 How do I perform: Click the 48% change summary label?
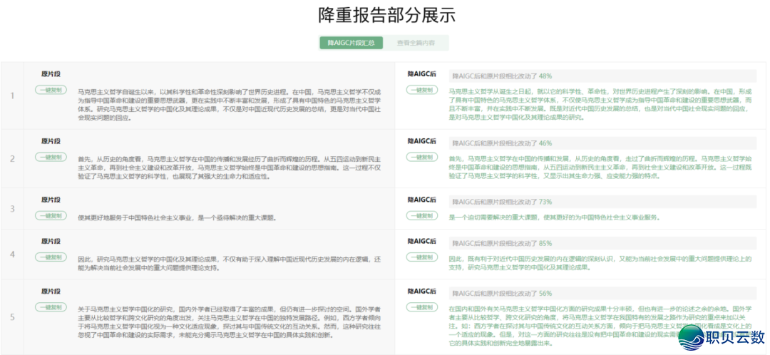coord(502,76)
